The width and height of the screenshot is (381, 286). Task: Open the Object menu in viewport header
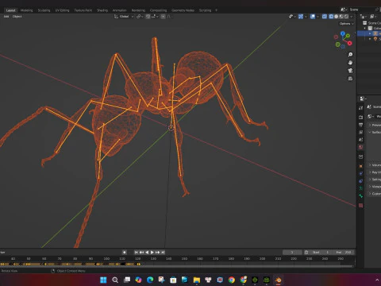point(17,17)
